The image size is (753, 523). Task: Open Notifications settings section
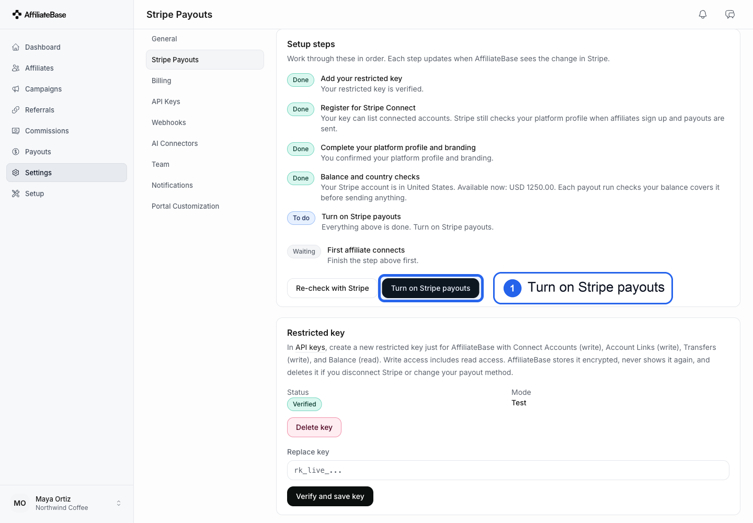(x=205, y=185)
